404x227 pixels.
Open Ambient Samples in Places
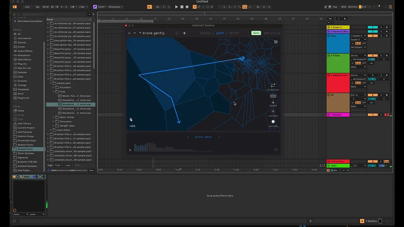[27, 166]
